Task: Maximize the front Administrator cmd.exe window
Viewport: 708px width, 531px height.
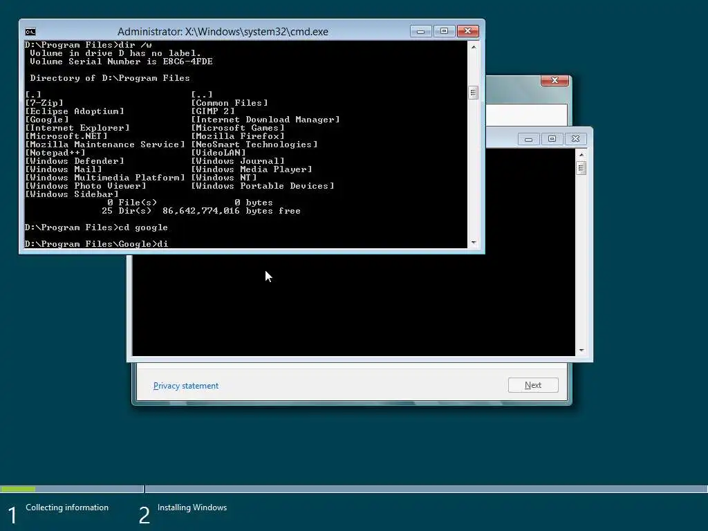Action: (445, 31)
